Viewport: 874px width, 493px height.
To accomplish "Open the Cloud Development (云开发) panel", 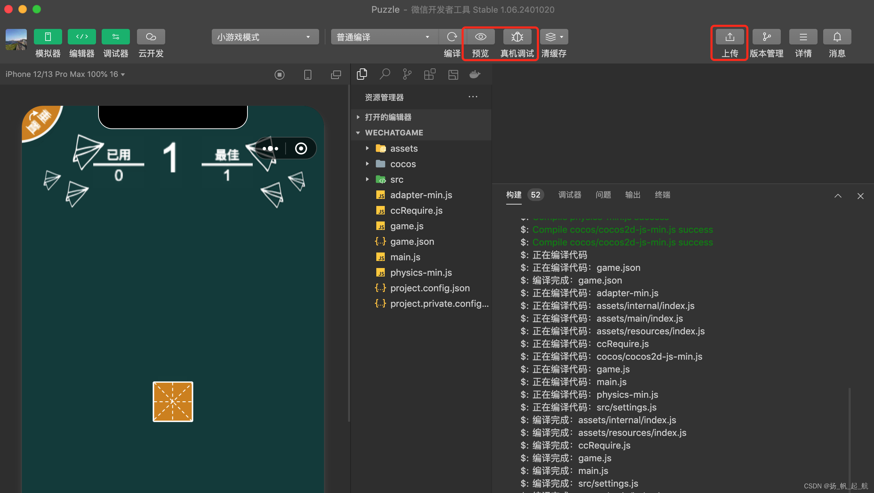I will (151, 37).
